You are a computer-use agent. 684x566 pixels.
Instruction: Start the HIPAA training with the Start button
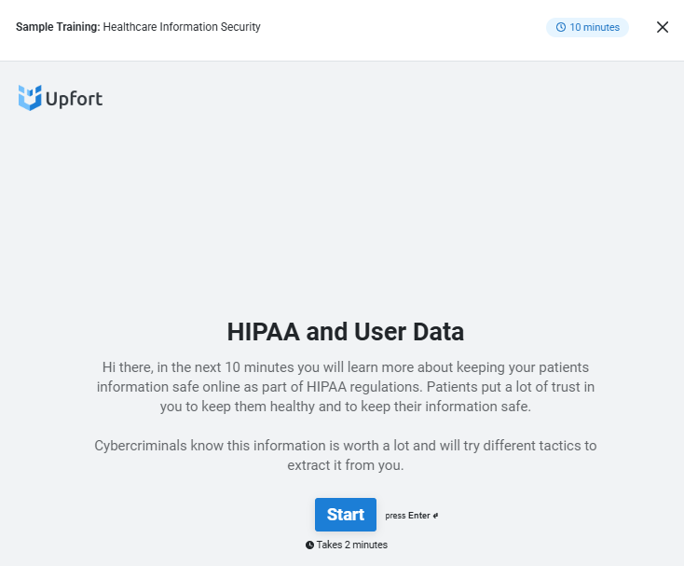tap(346, 515)
